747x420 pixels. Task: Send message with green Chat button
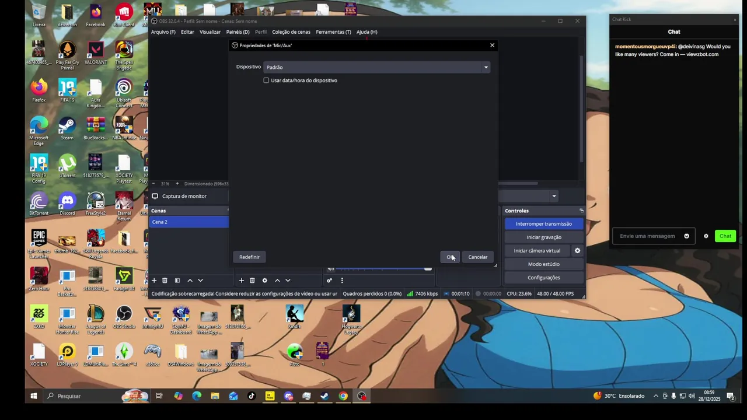pyautogui.click(x=725, y=236)
